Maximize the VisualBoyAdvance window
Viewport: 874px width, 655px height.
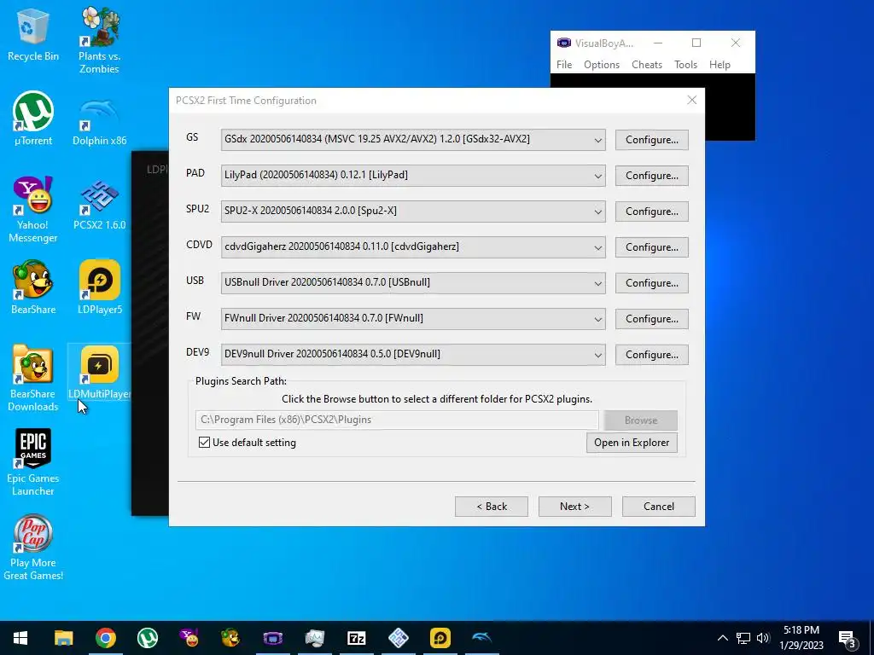[x=696, y=43]
